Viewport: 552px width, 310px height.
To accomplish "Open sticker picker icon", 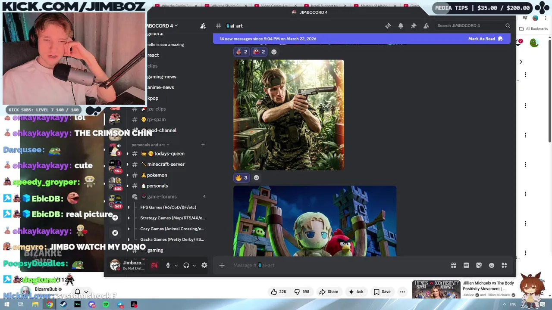I will 479,265.
